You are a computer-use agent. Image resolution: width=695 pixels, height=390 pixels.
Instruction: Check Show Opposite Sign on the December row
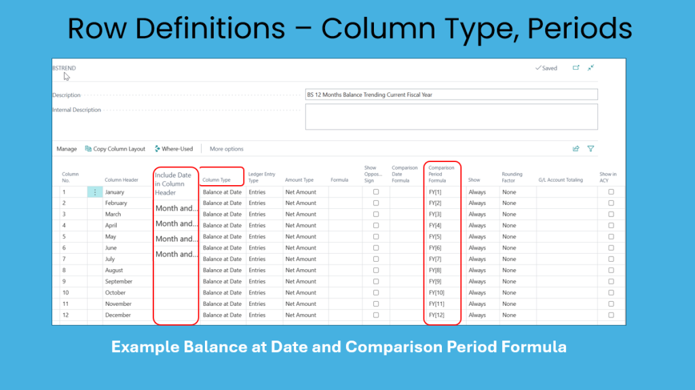[376, 315]
